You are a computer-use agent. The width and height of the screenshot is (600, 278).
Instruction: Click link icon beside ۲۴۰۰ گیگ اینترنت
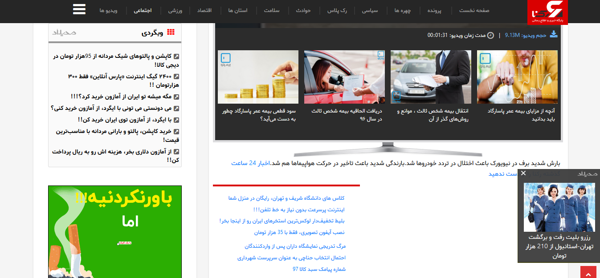[176, 77]
